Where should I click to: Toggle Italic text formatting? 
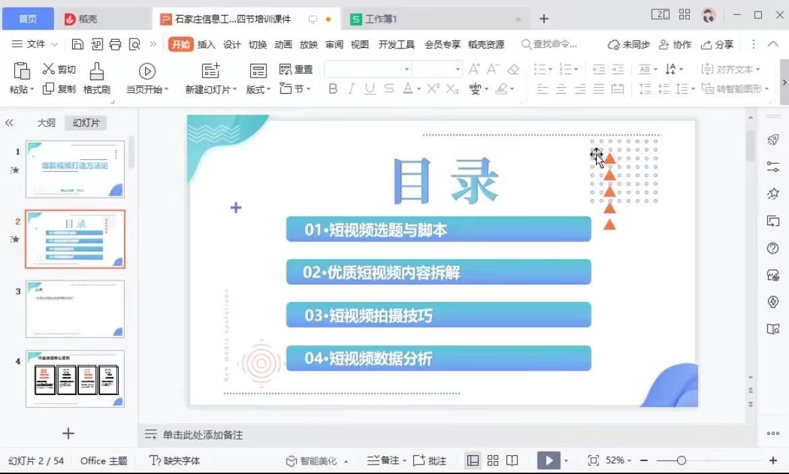click(x=351, y=89)
